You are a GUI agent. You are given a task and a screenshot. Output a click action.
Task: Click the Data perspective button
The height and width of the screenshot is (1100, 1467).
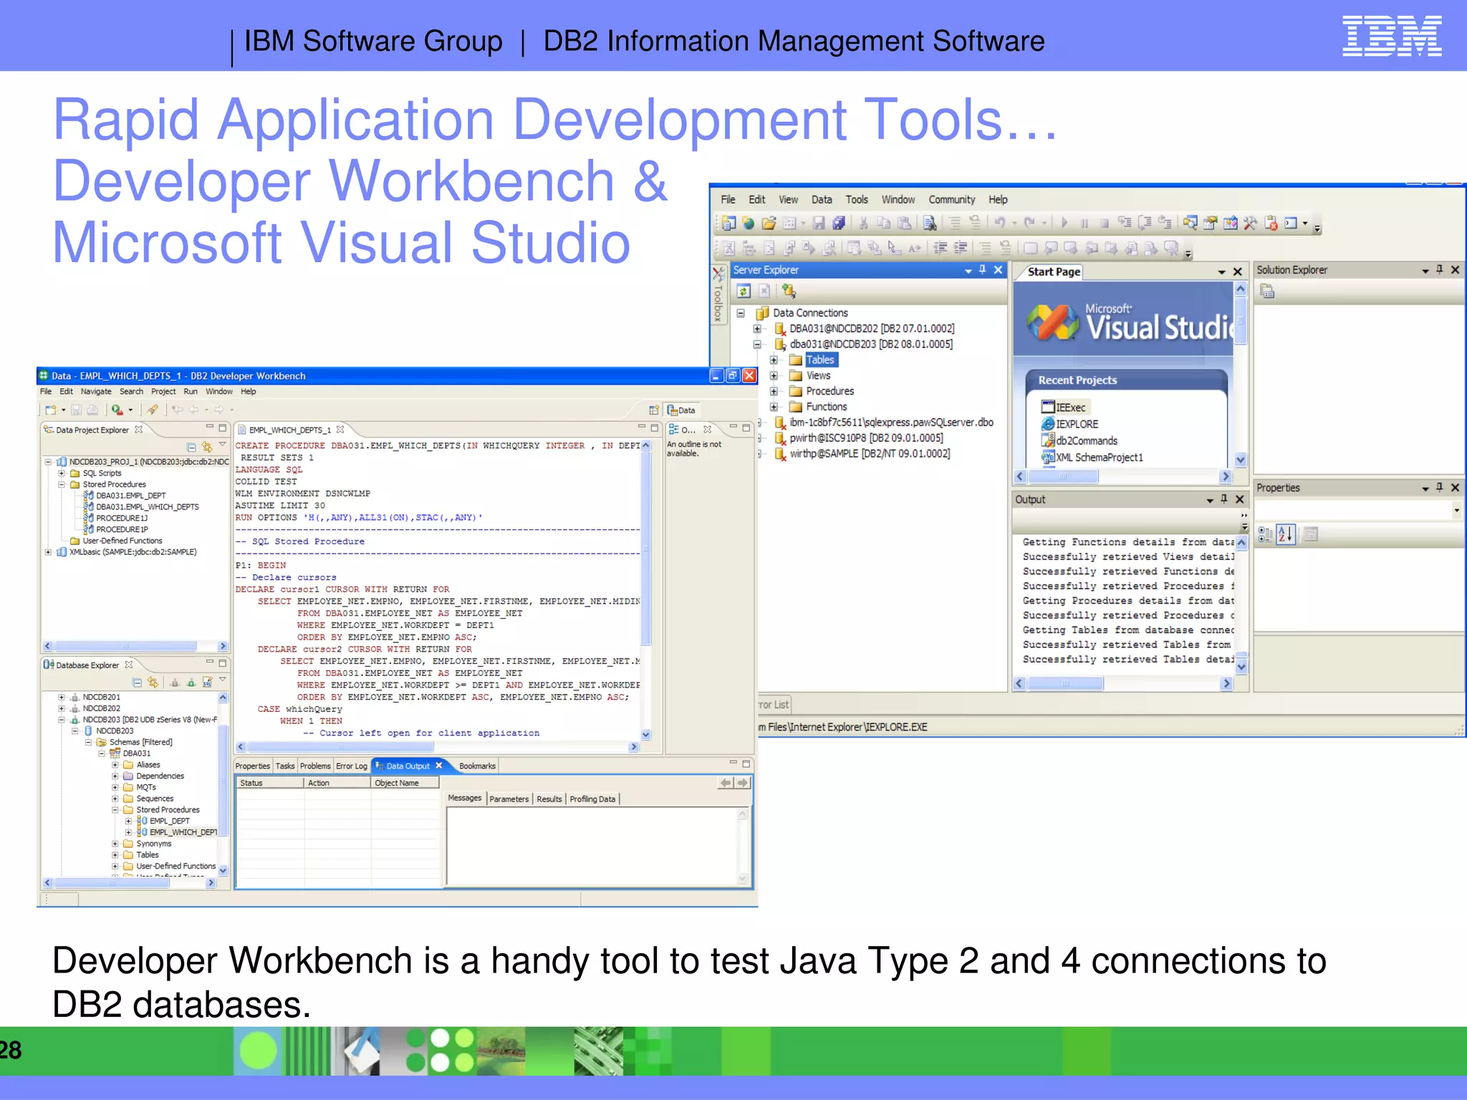coord(681,410)
